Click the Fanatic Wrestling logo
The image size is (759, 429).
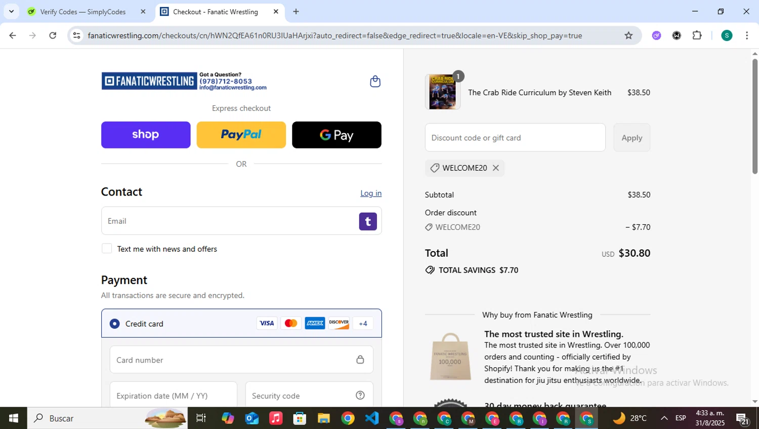click(x=149, y=81)
